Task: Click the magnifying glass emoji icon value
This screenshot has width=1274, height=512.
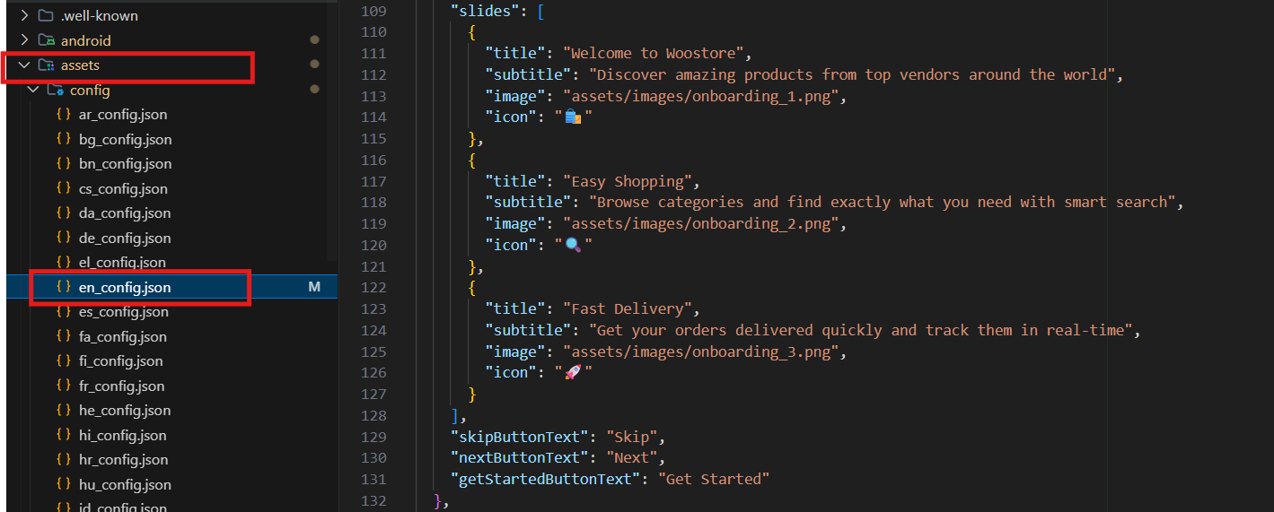Action: pyautogui.click(x=574, y=245)
